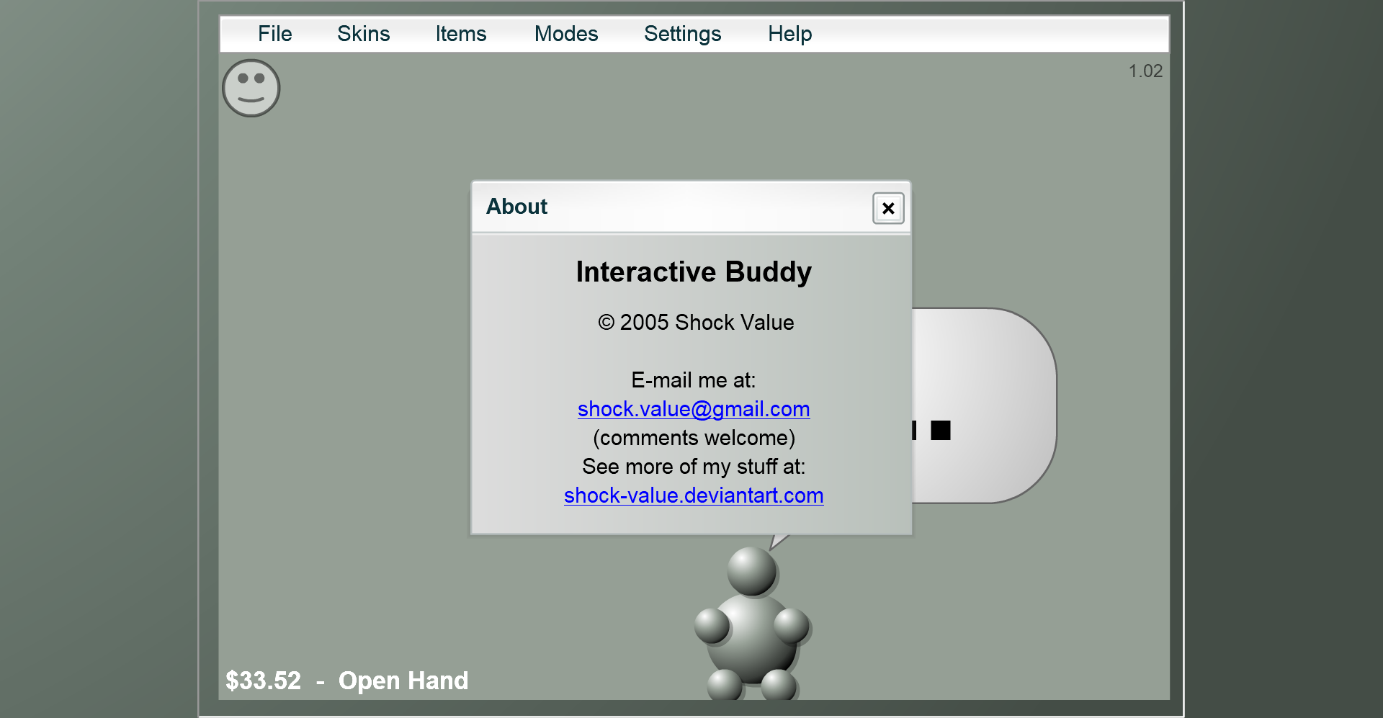Open the Skins menu
Image resolution: width=1383 pixels, height=718 pixels.
pyautogui.click(x=364, y=33)
